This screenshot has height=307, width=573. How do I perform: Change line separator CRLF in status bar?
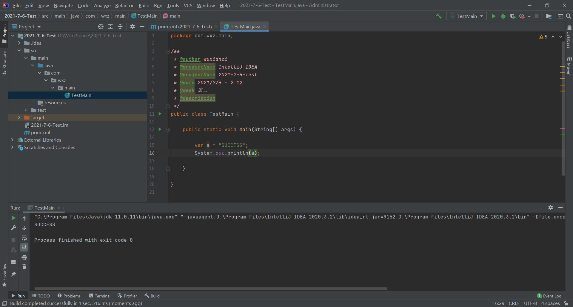coord(514,303)
